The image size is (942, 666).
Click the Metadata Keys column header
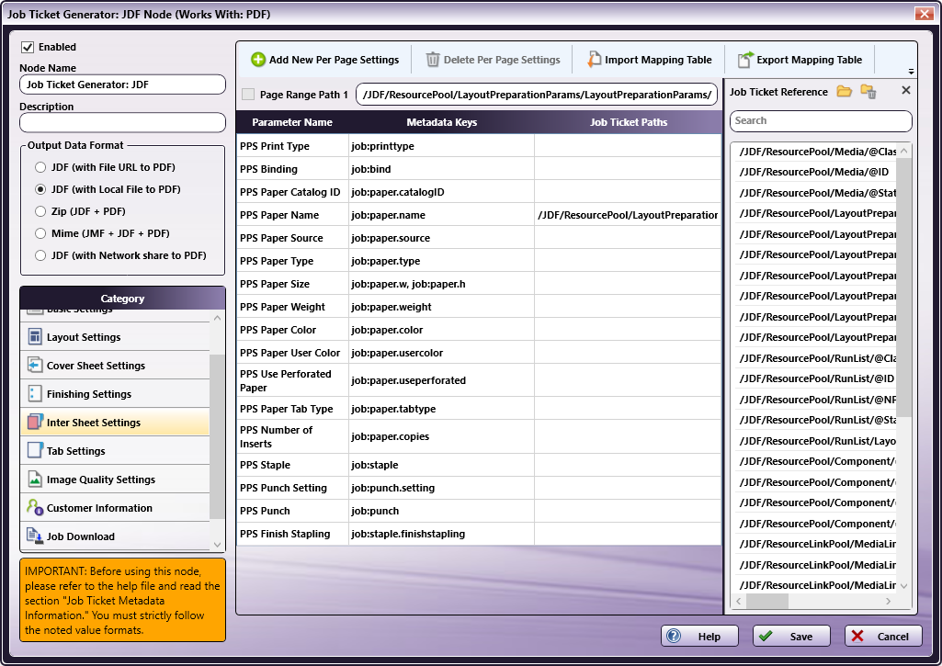click(x=441, y=122)
